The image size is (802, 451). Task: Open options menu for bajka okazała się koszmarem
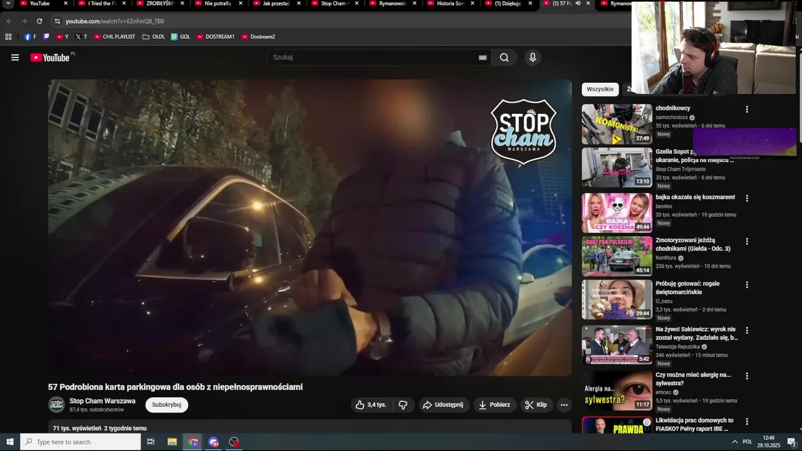click(747, 198)
